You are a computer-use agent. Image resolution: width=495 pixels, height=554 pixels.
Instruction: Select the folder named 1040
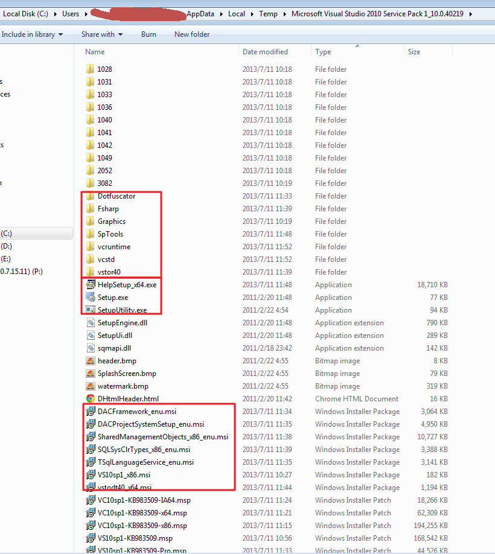click(104, 119)
